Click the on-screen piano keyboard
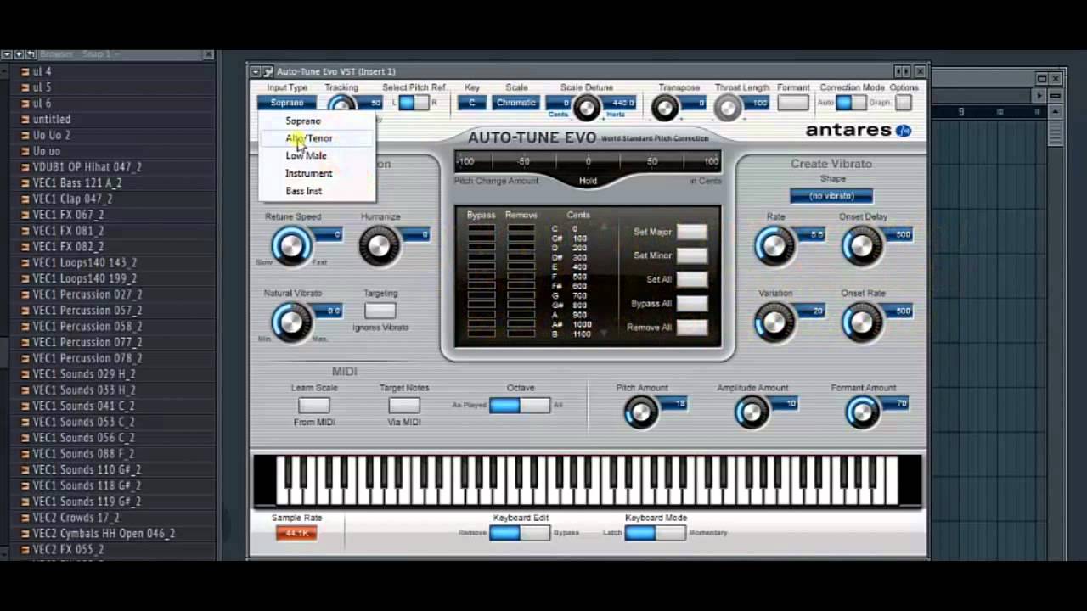Screen dimensions: 1087x611 click(587, 480)
